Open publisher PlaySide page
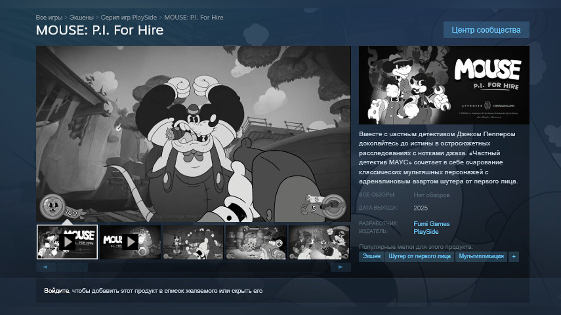 426,231
